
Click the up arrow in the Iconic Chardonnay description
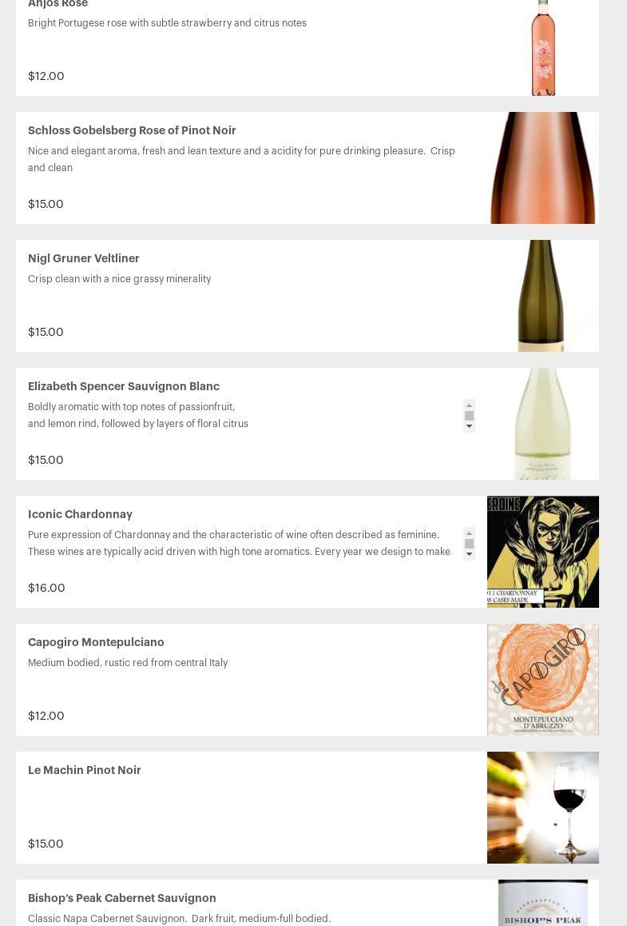(x=469, y=533)
